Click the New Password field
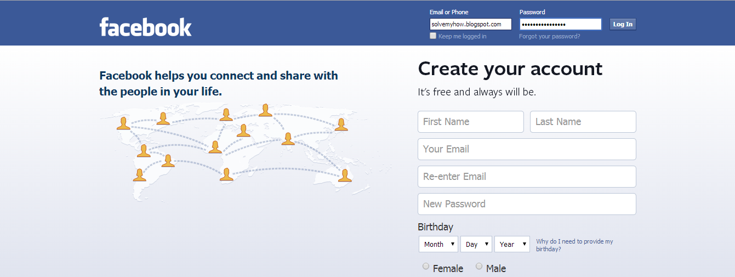Screen dimensions: 735x277 tap(526, 204)
